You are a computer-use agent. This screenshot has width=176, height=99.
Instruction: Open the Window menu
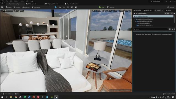16,1
